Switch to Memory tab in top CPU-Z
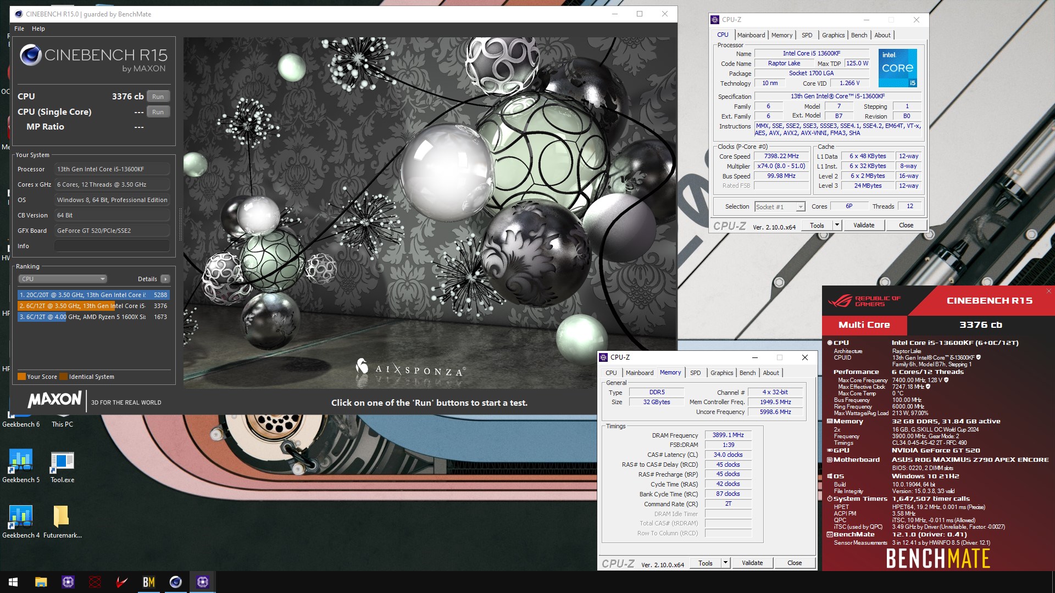The width and height of the screenshot is (1055, 593). (781, 35)
